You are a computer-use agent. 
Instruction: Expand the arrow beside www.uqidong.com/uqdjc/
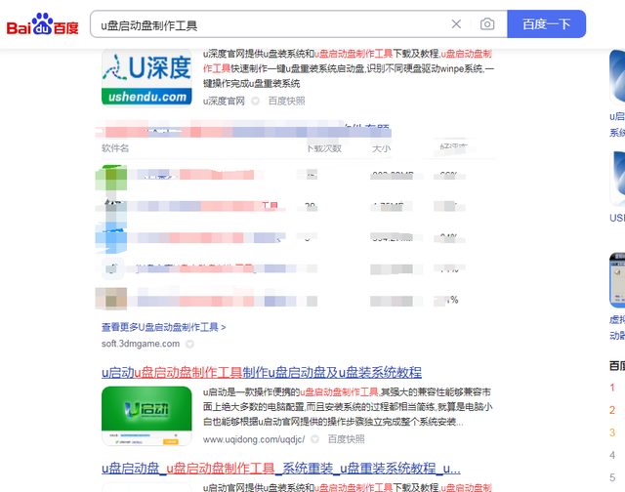pos(314,439)
